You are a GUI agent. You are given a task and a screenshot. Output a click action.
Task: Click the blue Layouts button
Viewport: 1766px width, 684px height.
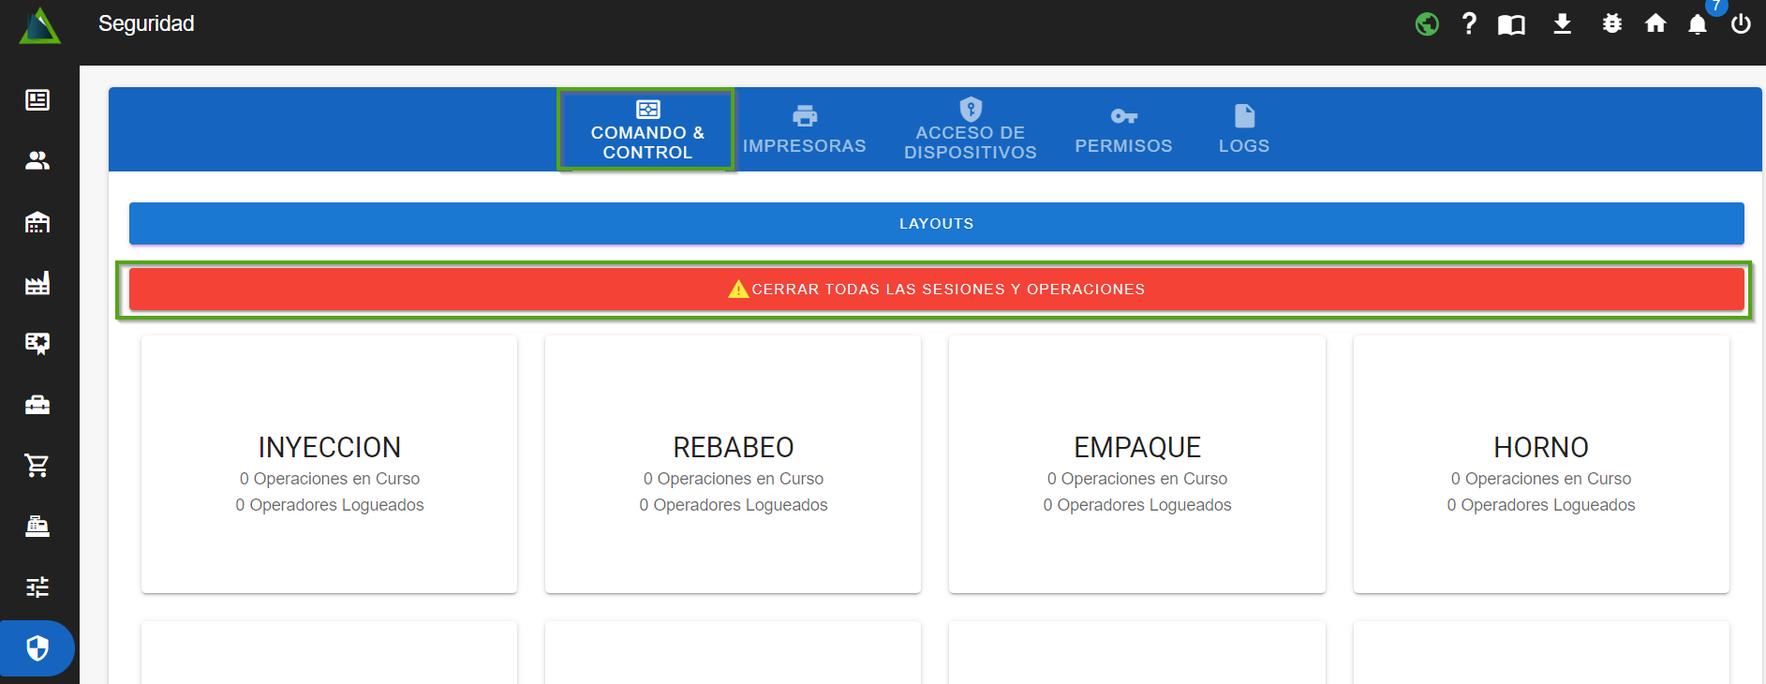[936, 224]
